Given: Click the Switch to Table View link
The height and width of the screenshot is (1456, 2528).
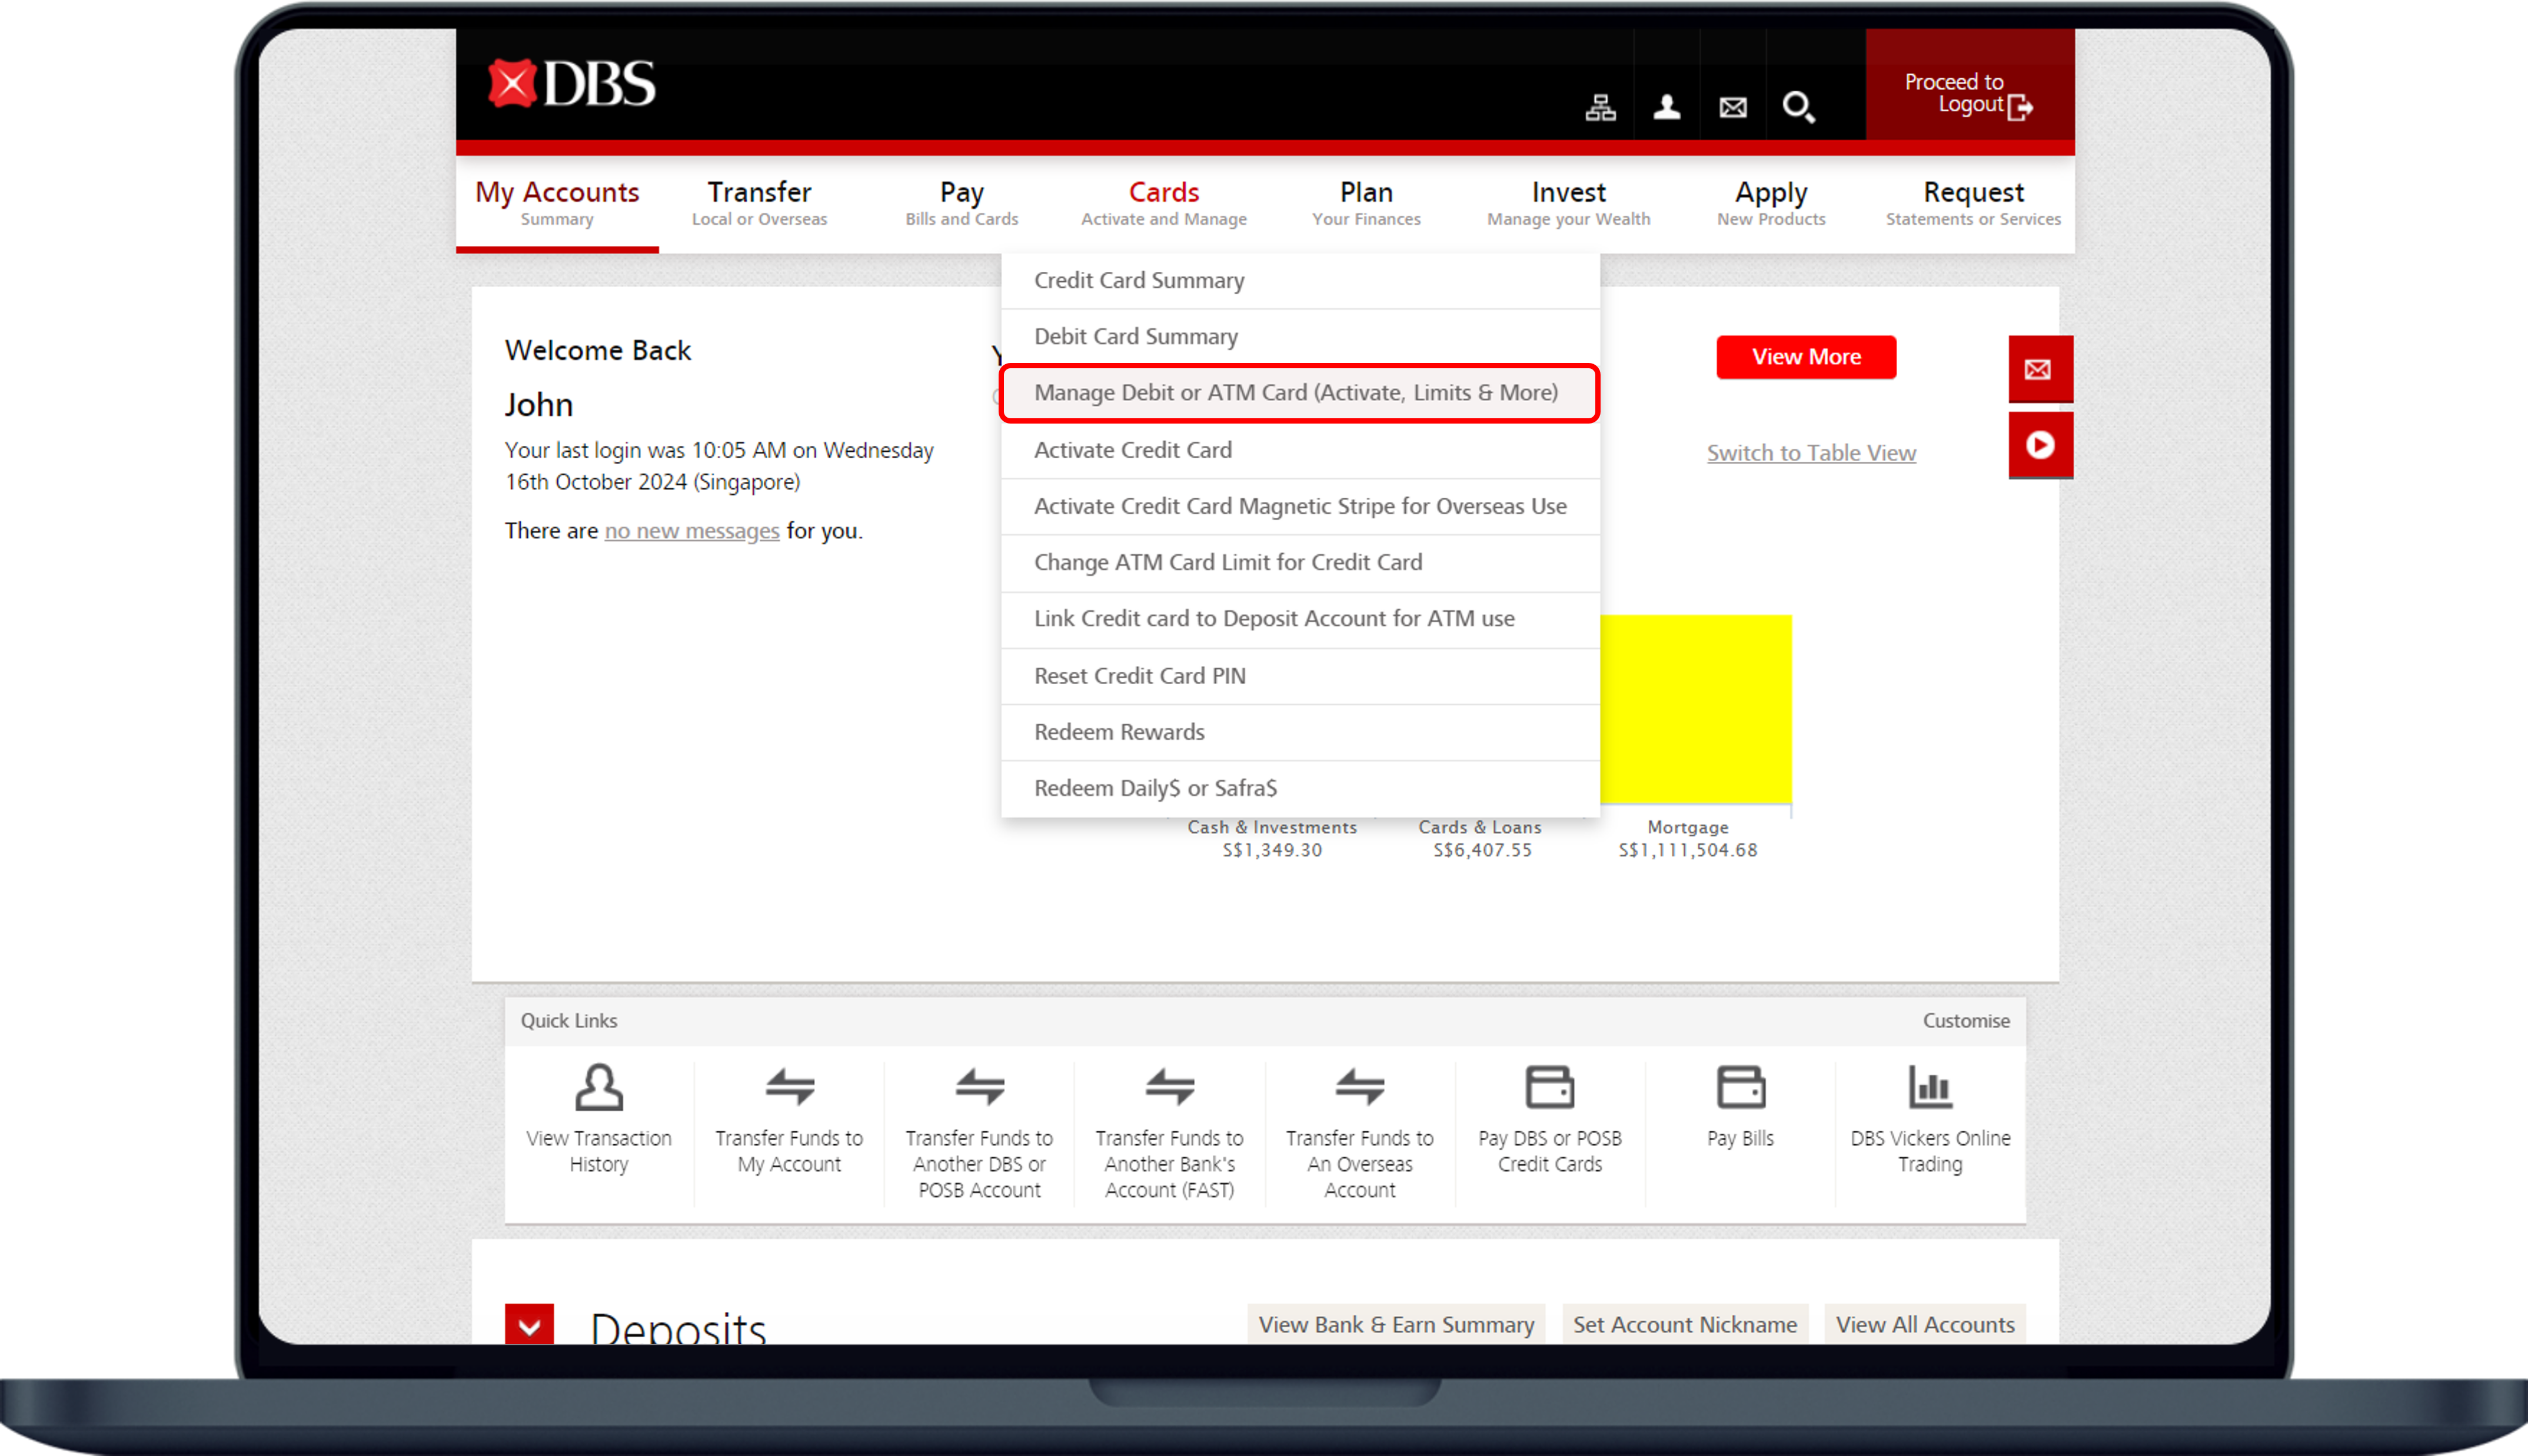Looking at the screenshot, I should coord(1810,453).
